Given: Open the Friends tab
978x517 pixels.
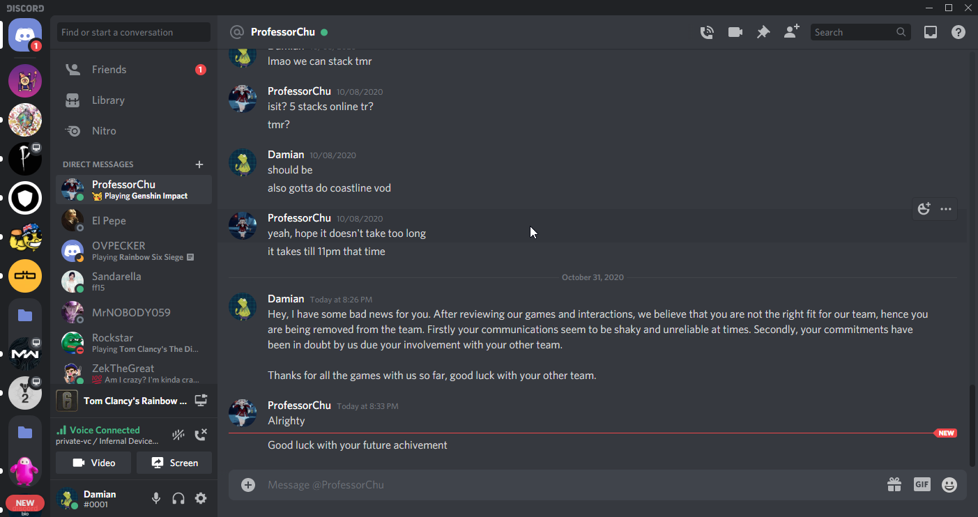Looking at the screenshot, I should (109, 70).
